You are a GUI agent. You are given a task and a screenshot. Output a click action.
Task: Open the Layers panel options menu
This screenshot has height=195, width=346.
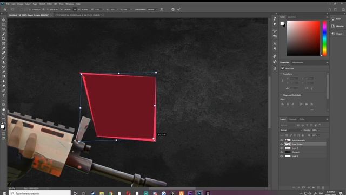tap(327, 119)
